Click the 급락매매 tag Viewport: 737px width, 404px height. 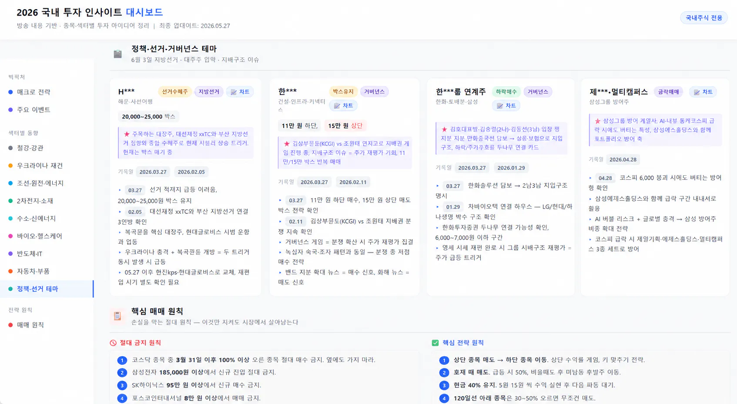pyautogui.click(x=668, y=92)
